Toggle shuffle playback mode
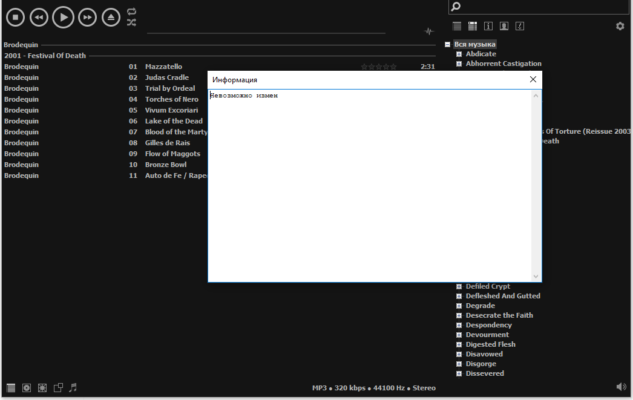Image resolution: width=633 pixels, height=400 pixels. [x=131, y=22]
